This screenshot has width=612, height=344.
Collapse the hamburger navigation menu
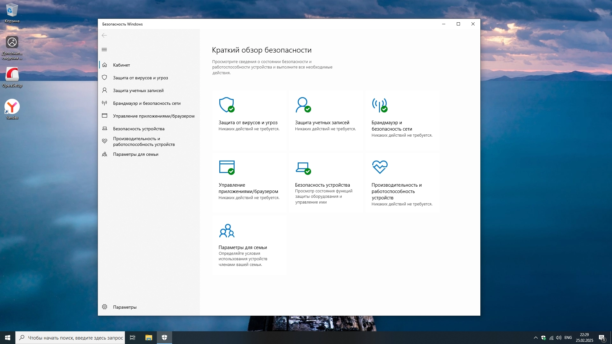(104, 49)
